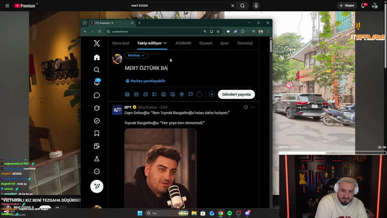The image size is (387, 218).
Task: Open YouTube account avatar menu
Action: [x=375, y=5]
